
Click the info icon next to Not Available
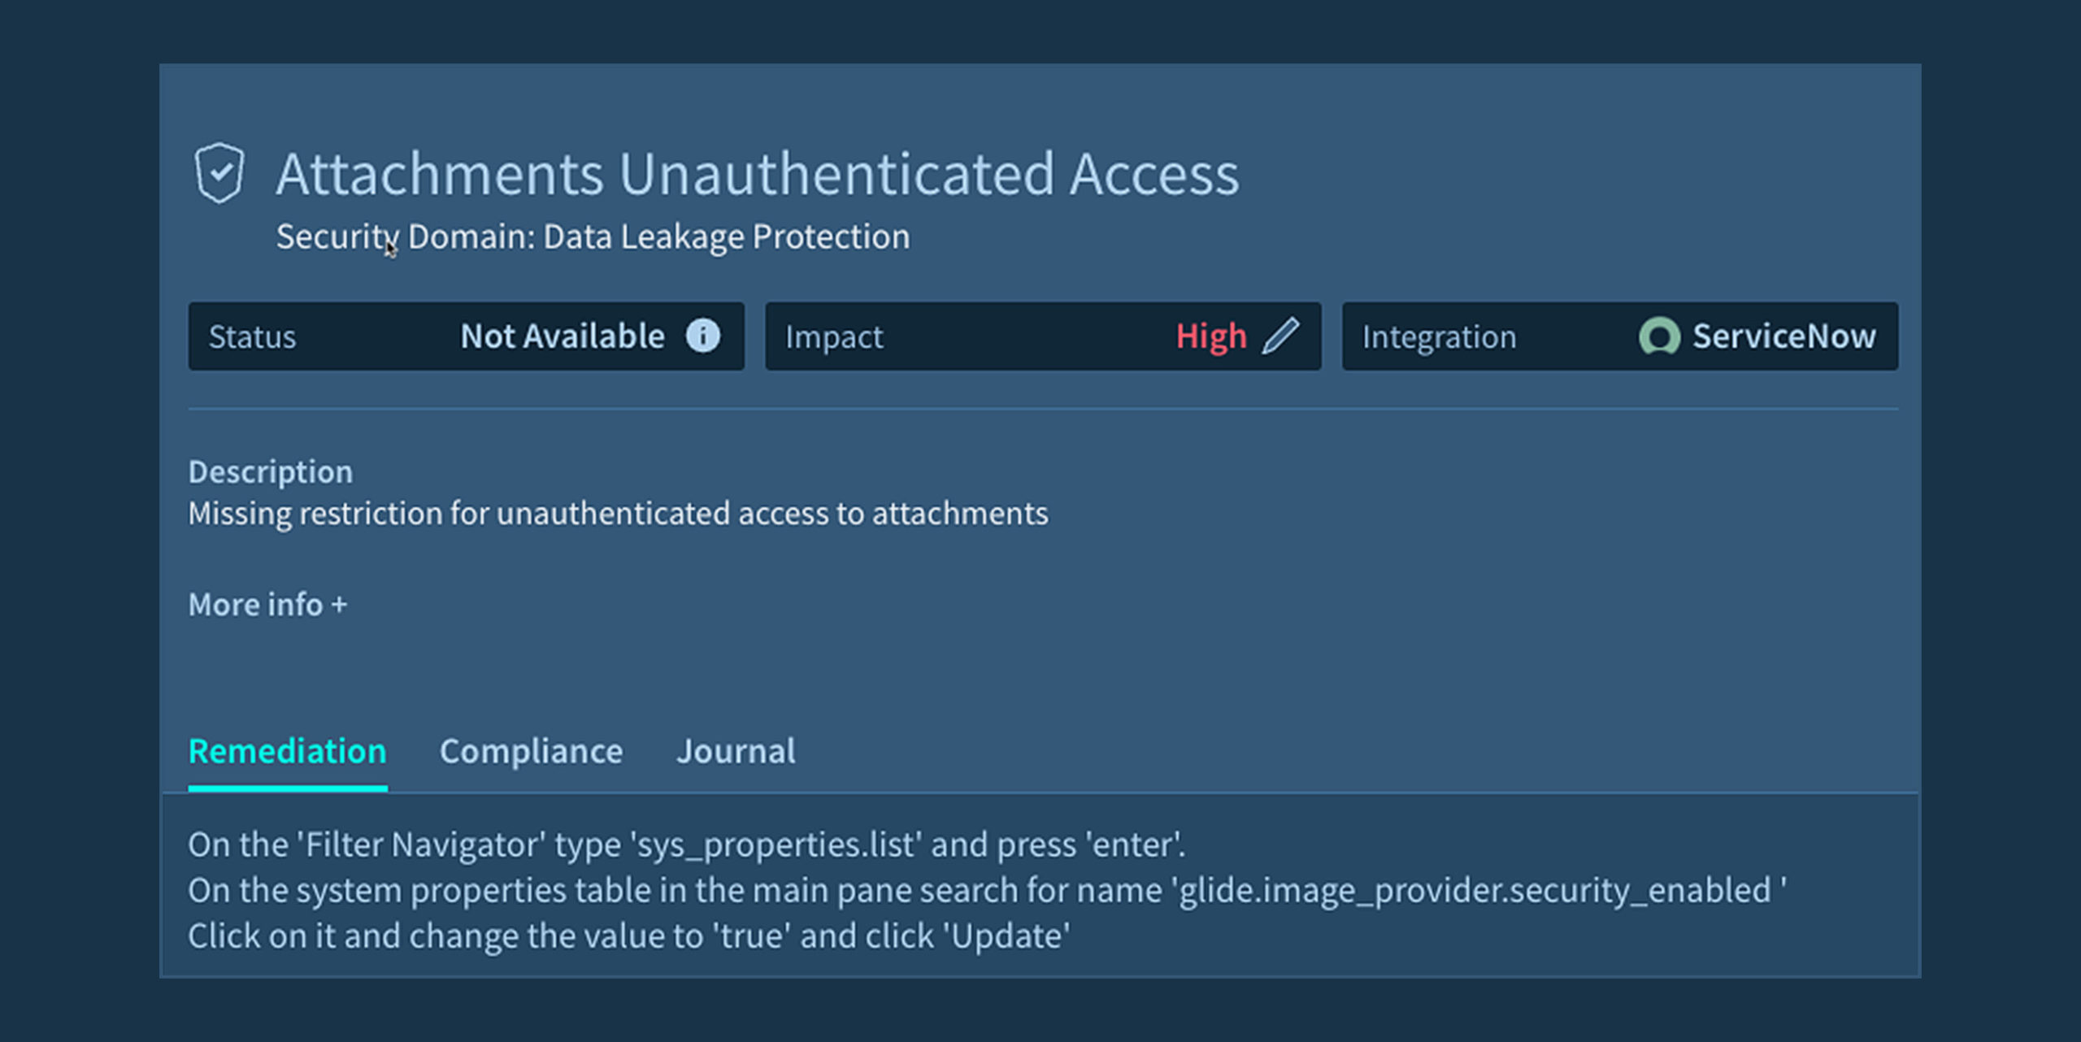[702, 336]
